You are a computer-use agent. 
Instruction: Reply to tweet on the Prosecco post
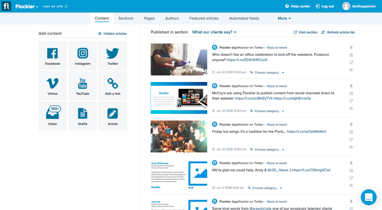(277, 48)
